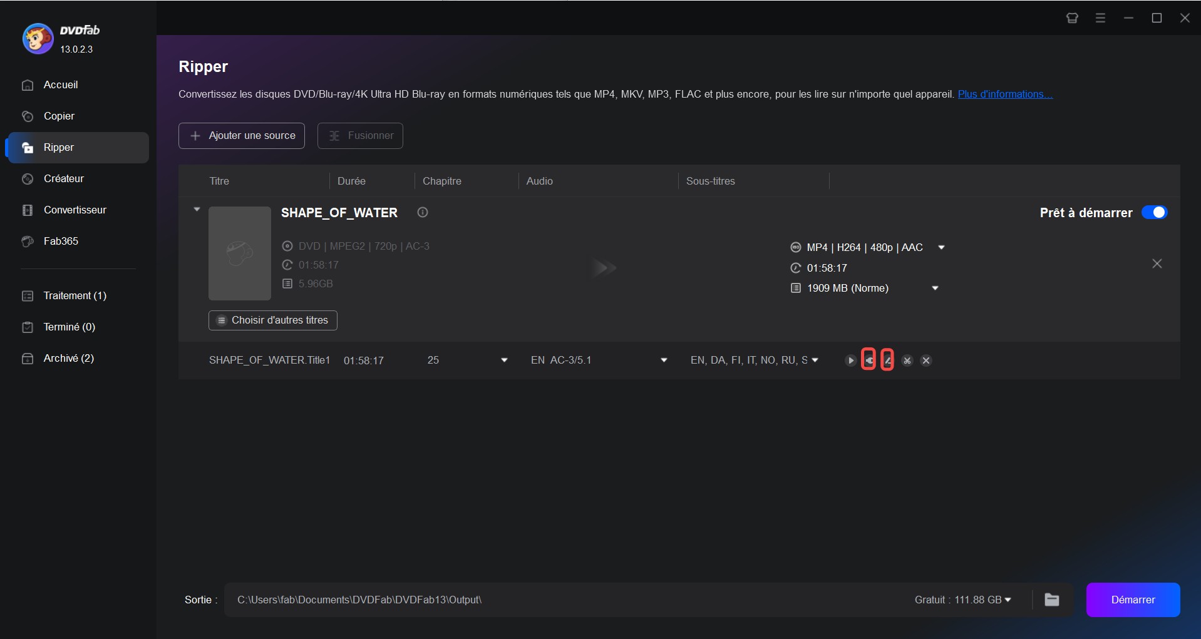Click the SHAPE_OF_WATER thumbnail placeholder

240,253
